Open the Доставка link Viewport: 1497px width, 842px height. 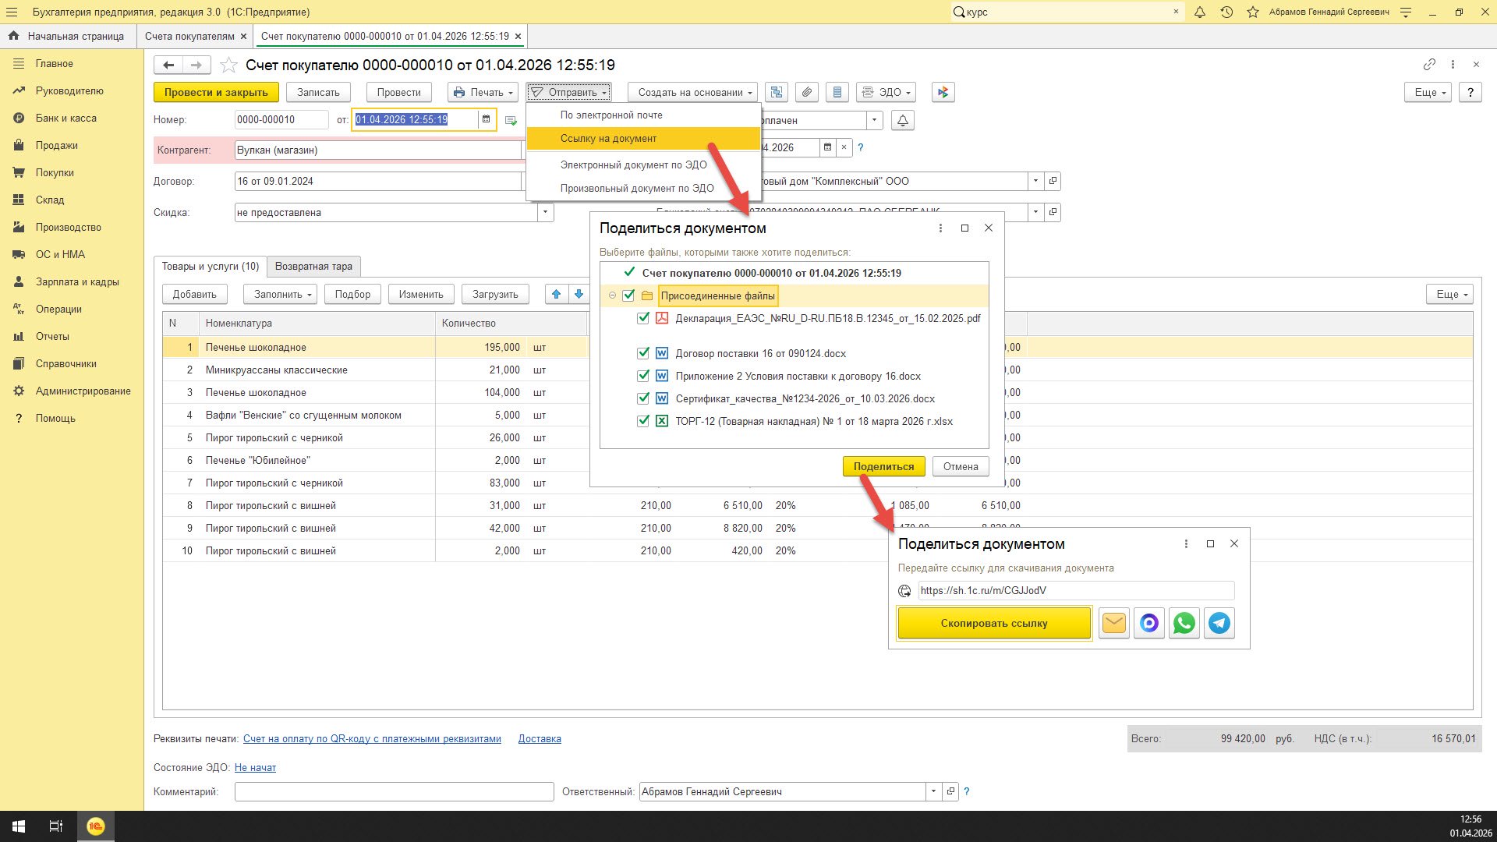coord(540,738)
